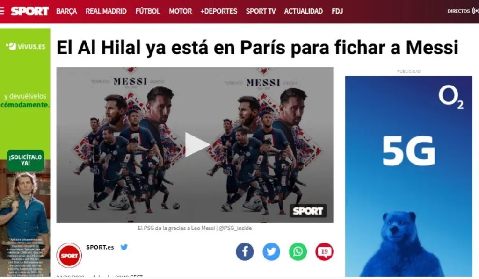Image resolution: width=479 pixels, height=279 pixels.
Task: Click the ¡SOLICÍTALO YA! ad button
Action: pos(25,160)
